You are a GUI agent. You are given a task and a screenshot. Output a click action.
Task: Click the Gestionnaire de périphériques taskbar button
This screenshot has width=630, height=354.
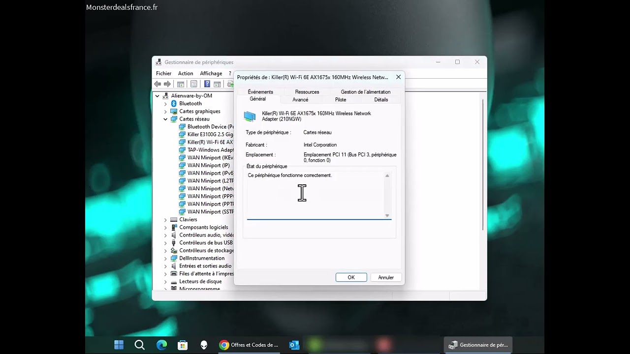478,345
